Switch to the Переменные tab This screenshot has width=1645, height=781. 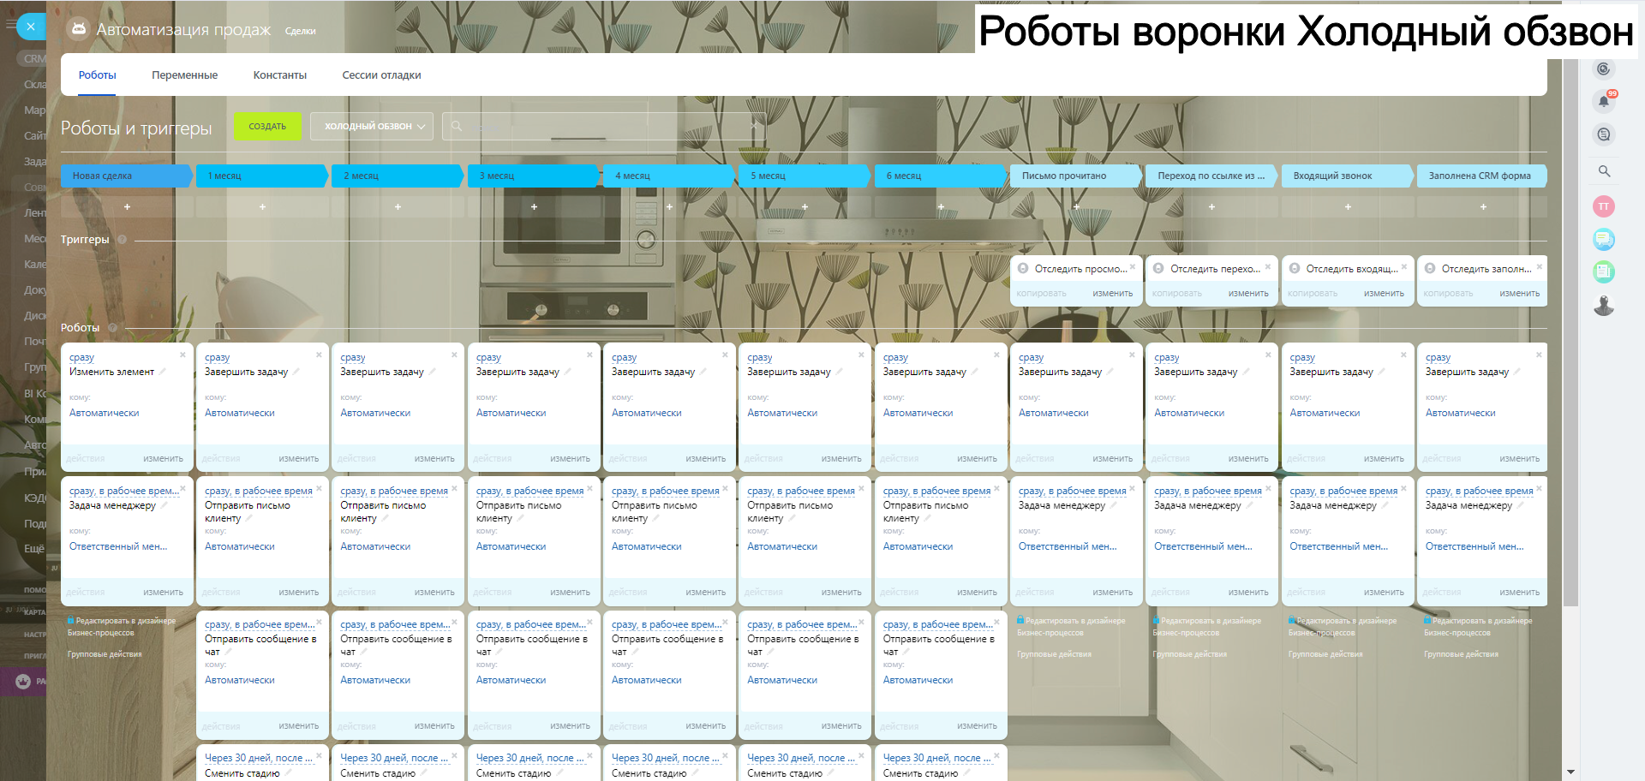tap(185, 75)
